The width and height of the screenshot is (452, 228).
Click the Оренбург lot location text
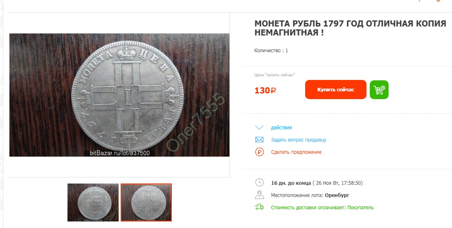(337, 195)
